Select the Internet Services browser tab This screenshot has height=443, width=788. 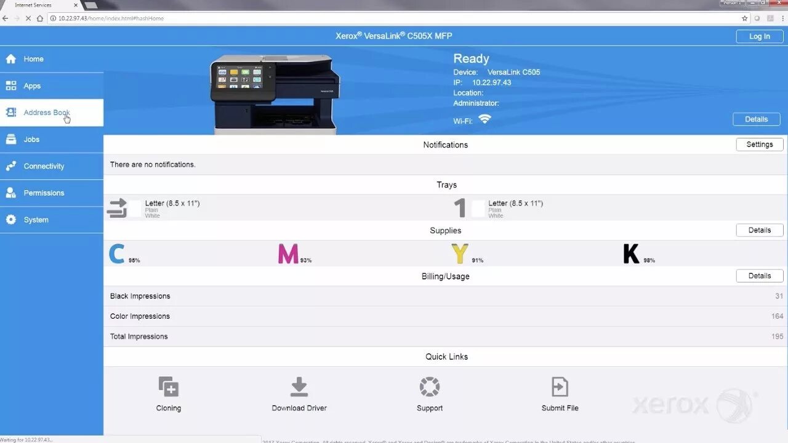point(41,5)
